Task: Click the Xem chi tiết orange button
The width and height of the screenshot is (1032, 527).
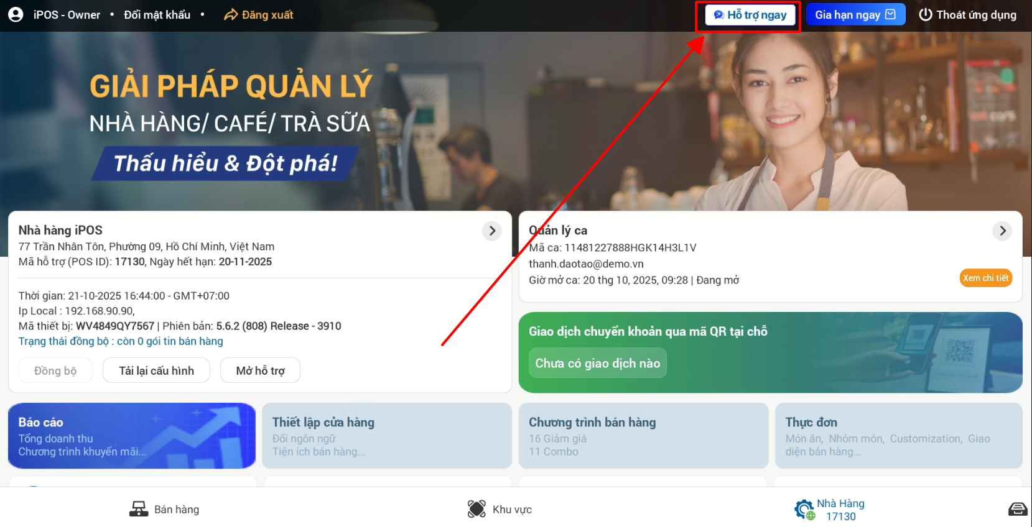Action: (986, 278)
